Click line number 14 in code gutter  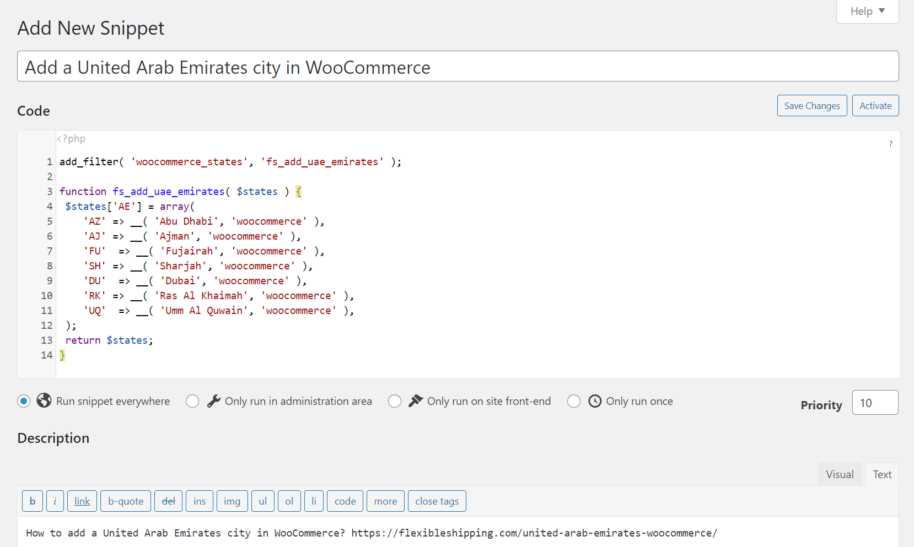tap(47, 355)
